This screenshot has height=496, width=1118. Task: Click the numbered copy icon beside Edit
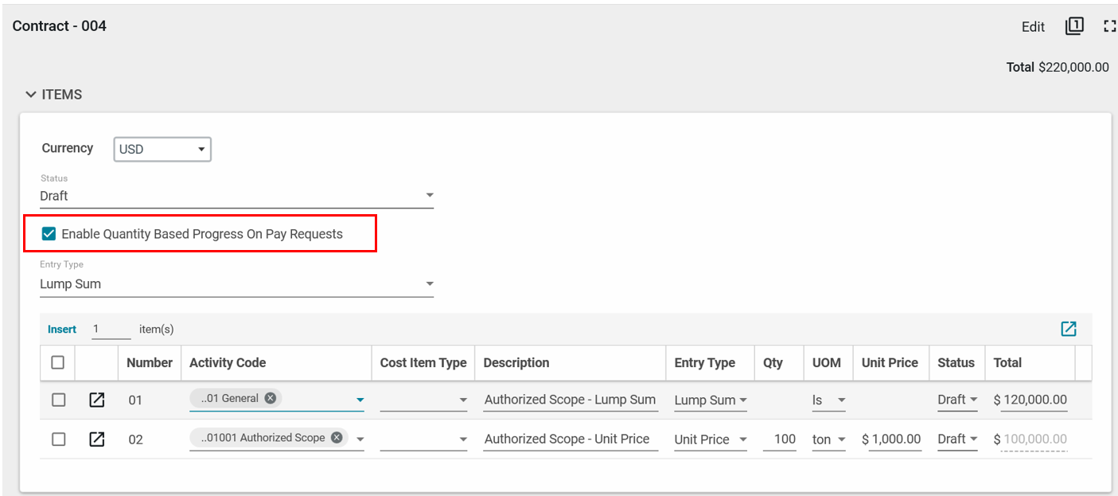click(x=1074, y=26)
